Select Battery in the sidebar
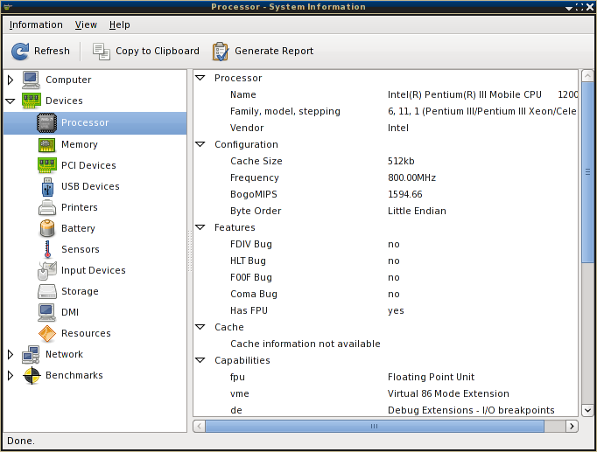Viewport: 597px width, 452px height. point(95,228)
